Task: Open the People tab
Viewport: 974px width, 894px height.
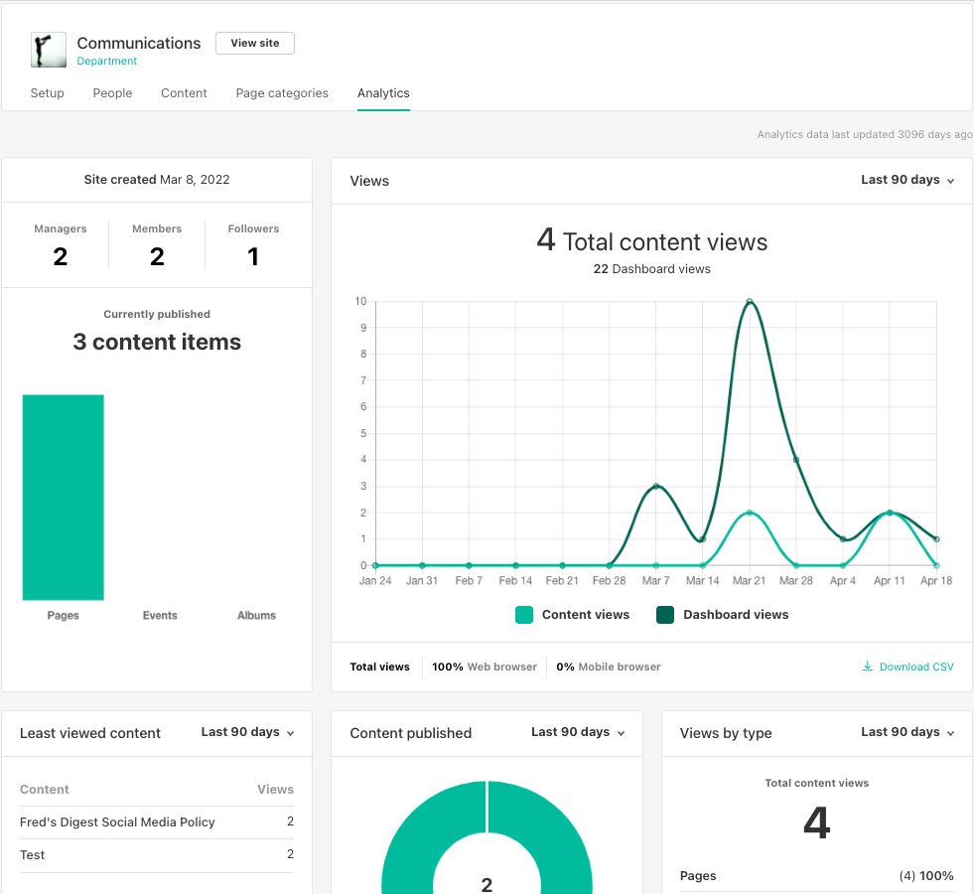Action: tap(112, 92)
